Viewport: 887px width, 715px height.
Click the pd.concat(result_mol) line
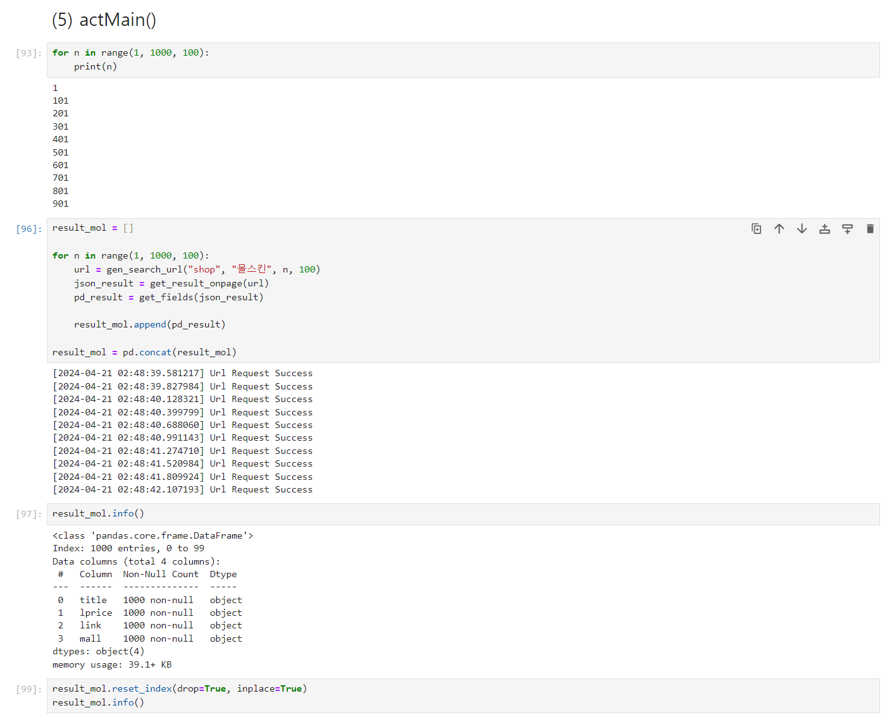(144, 352)
